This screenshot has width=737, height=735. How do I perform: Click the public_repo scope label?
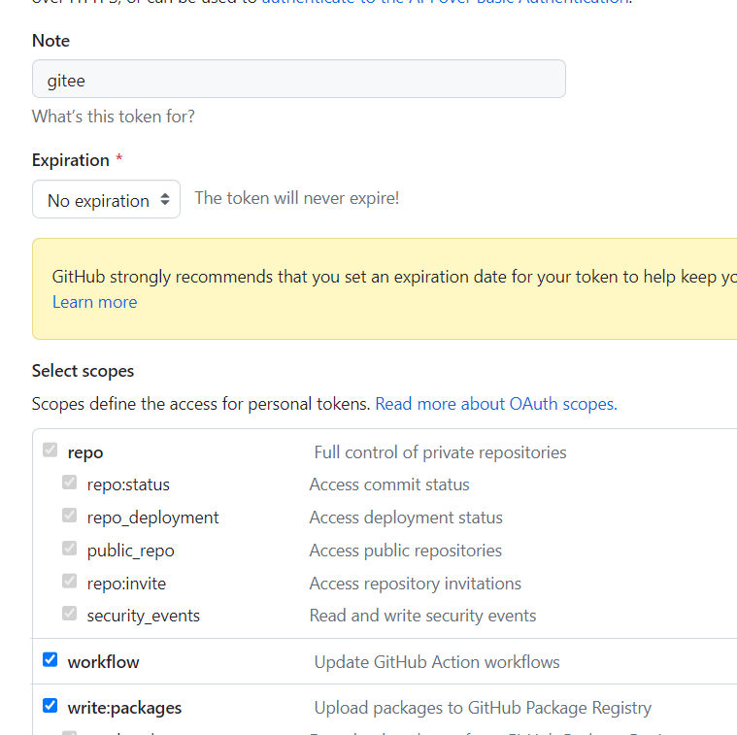coord(131,551)
